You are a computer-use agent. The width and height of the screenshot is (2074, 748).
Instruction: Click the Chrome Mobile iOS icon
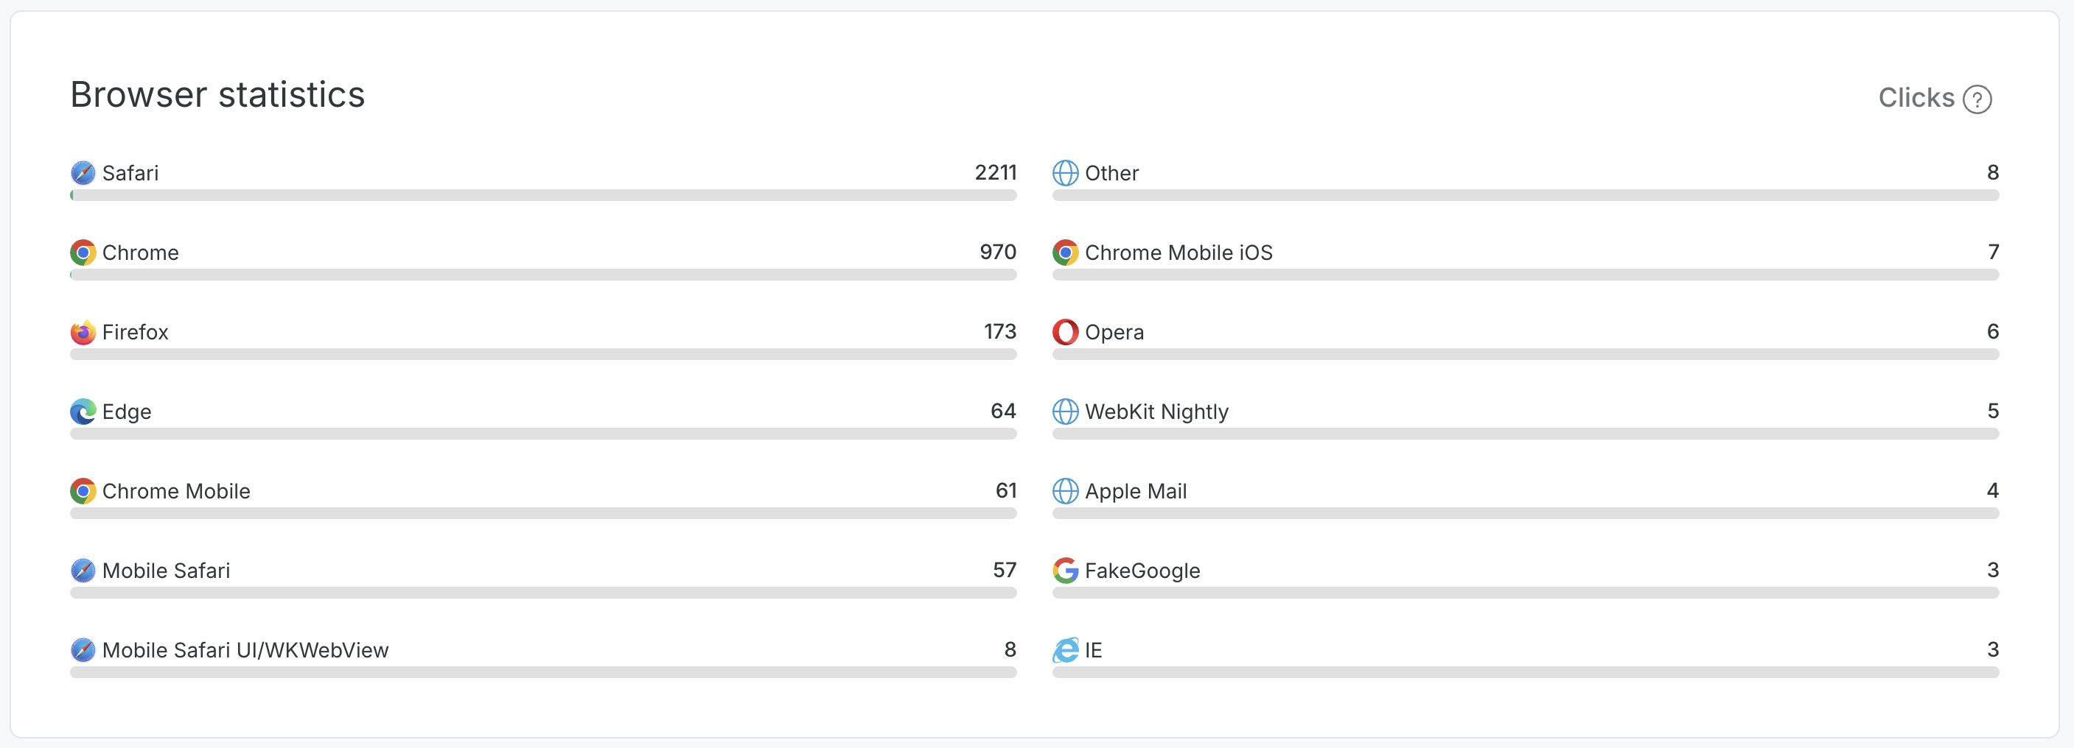tap(1065, 253)
